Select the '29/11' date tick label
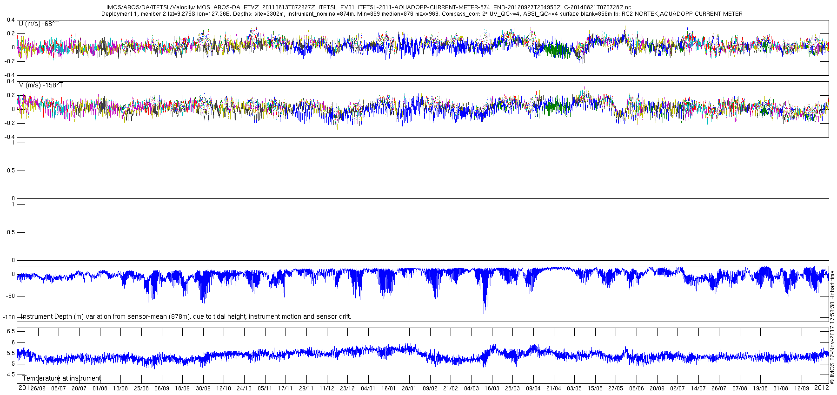The width and height of the screenshot is (837, 395). pos(306,388)
